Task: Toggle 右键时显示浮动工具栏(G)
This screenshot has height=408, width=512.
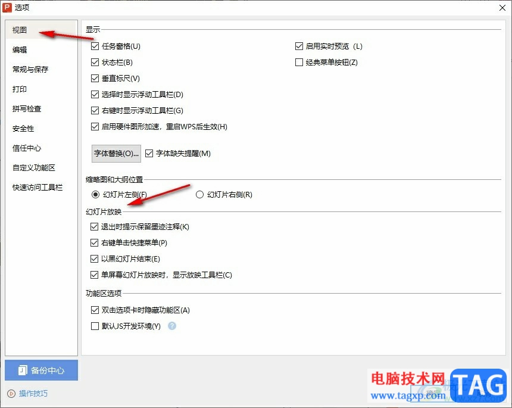Action: pyautogui.click(x=95, y=110)
